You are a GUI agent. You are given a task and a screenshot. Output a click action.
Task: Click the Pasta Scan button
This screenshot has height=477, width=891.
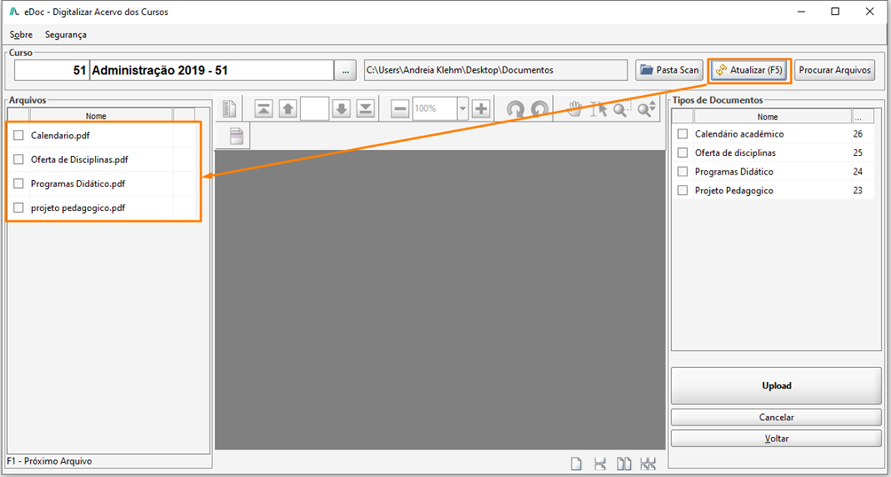670,70
